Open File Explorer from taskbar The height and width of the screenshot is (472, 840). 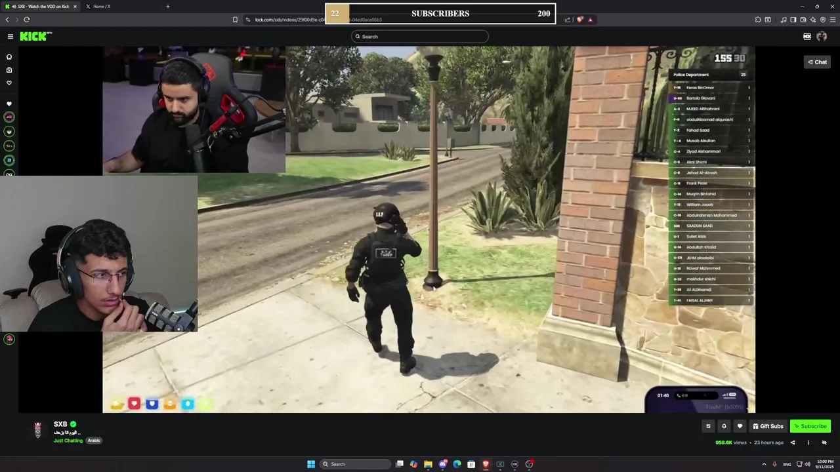tap(428, 464)
